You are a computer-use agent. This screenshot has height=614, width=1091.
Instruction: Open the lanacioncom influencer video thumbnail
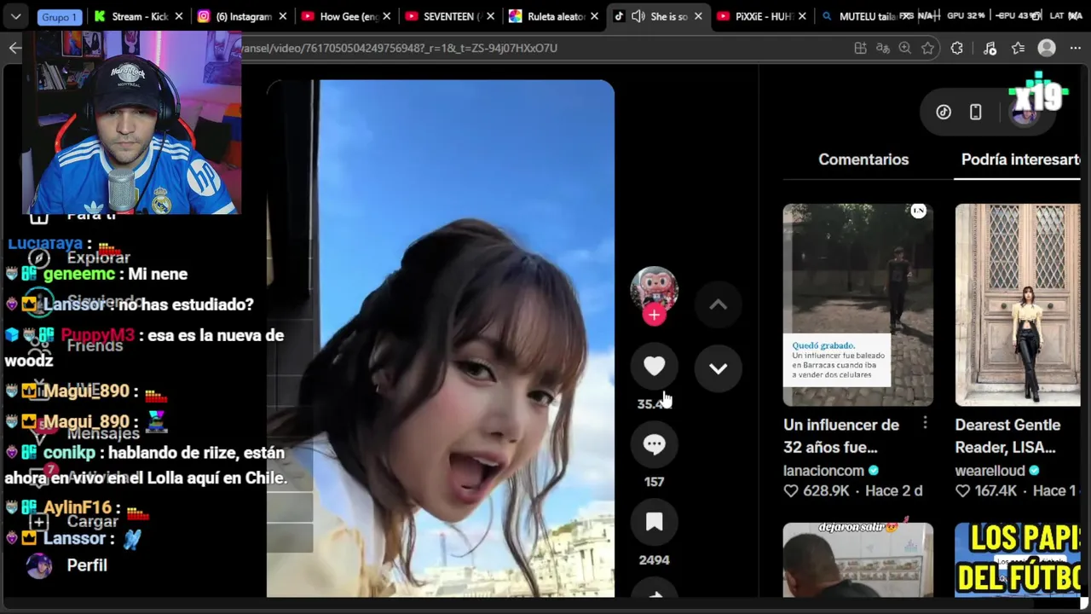857,304
